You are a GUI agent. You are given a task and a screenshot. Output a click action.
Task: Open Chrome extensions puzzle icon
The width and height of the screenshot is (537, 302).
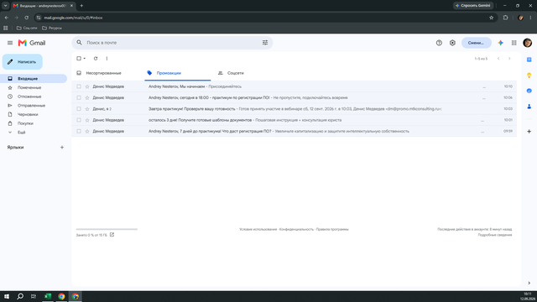coord(505,18)
